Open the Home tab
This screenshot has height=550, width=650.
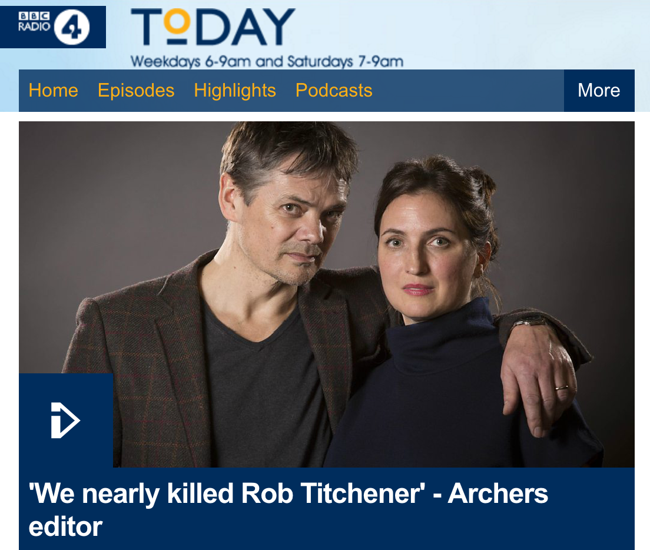[54, 90]
